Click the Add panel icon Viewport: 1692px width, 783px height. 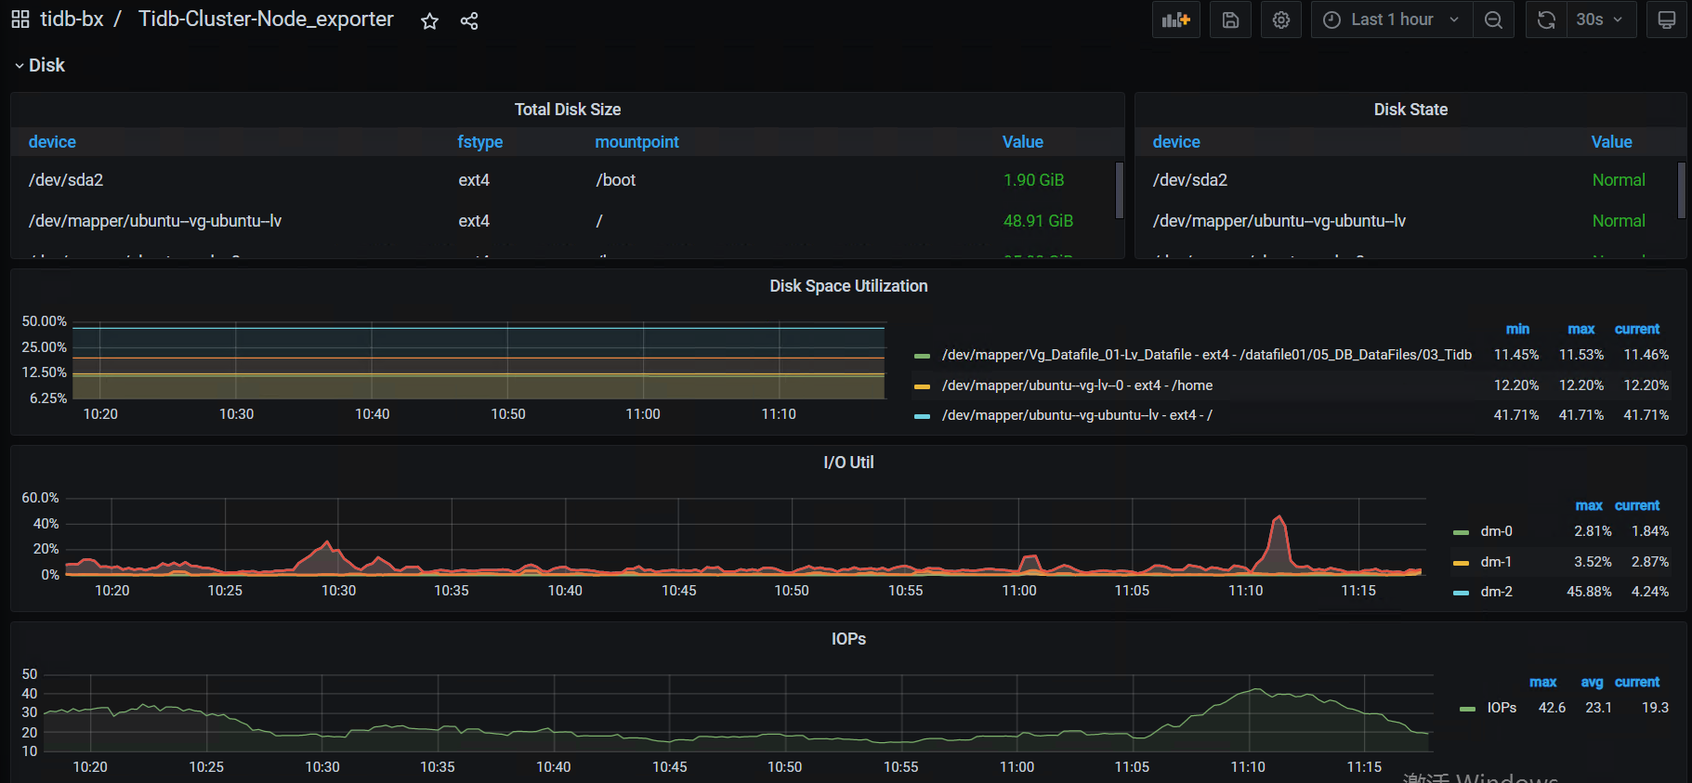[1175, 20]
